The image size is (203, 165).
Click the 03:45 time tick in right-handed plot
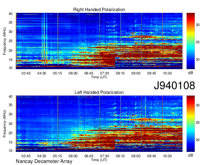pyautogui.click(x=26, y=73)
